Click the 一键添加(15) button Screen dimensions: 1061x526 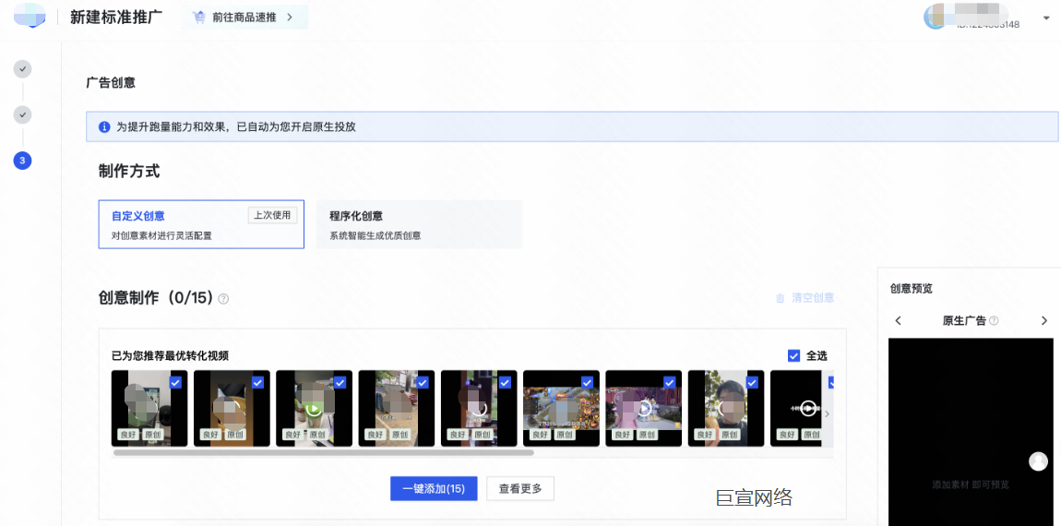434,489
